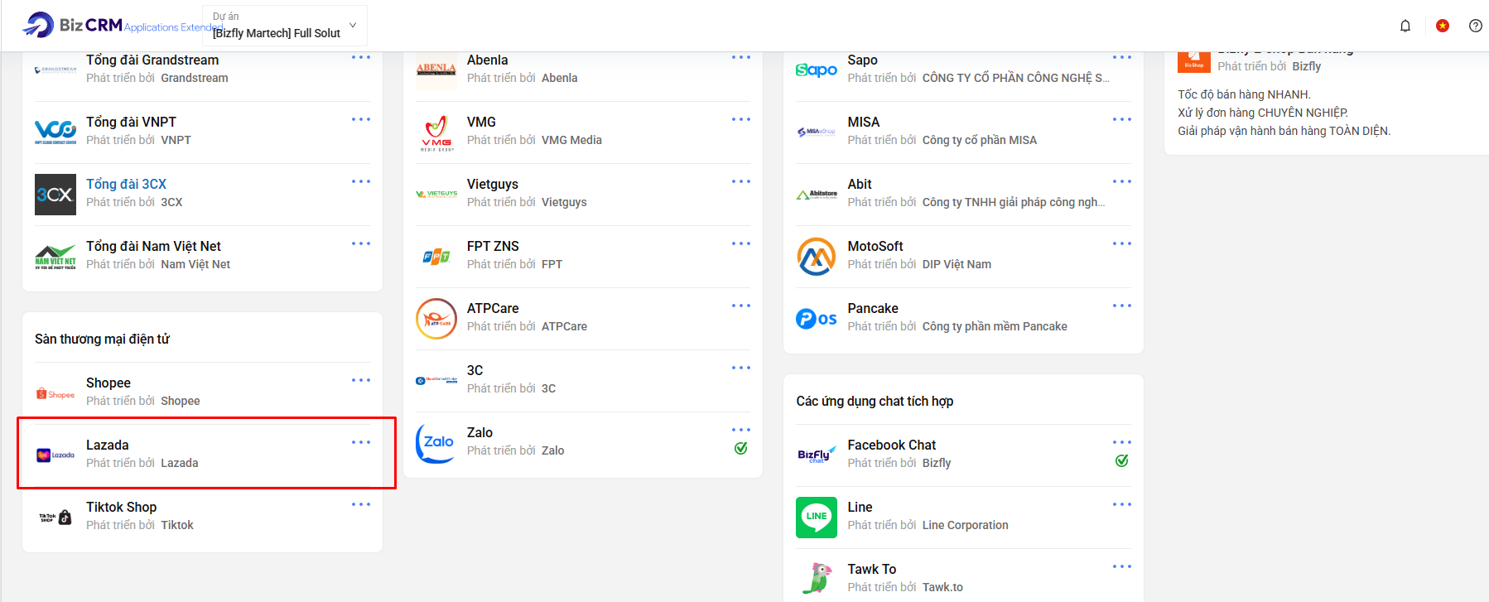Open the more options menu for VMG
1489x602 pixels.
(x=741, y=120)
